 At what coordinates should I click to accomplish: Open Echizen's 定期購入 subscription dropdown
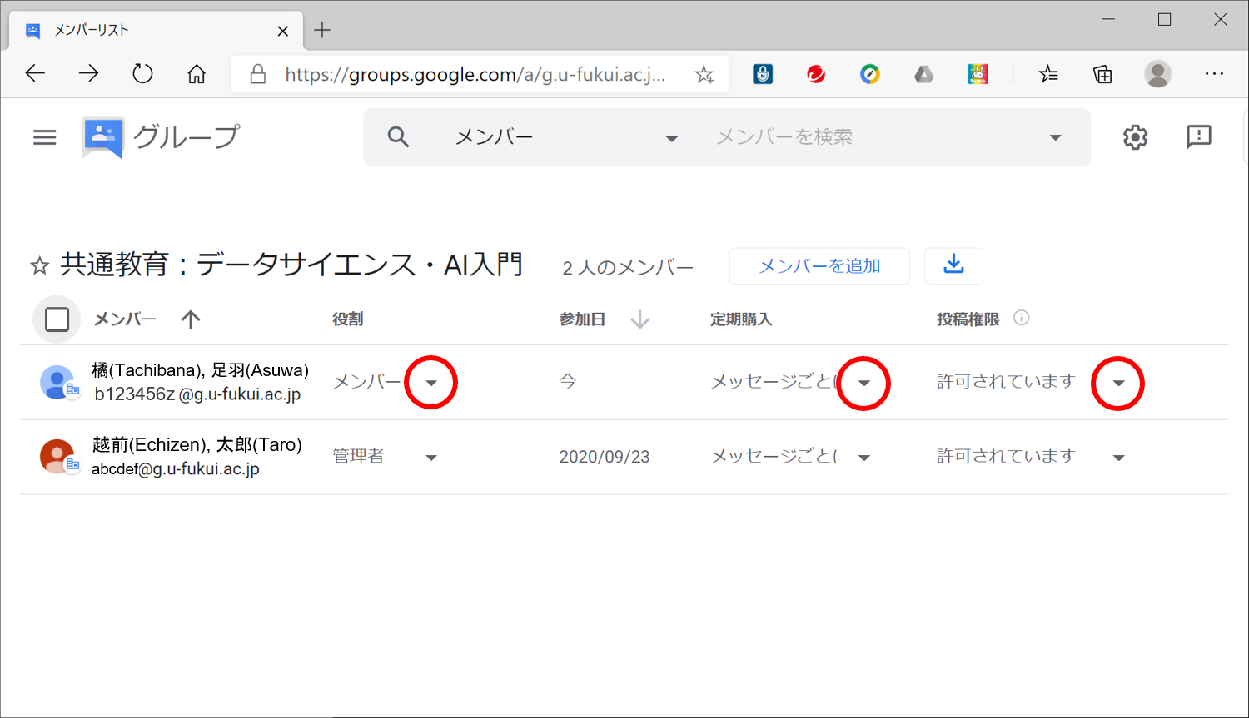click(x=864, y=458)
